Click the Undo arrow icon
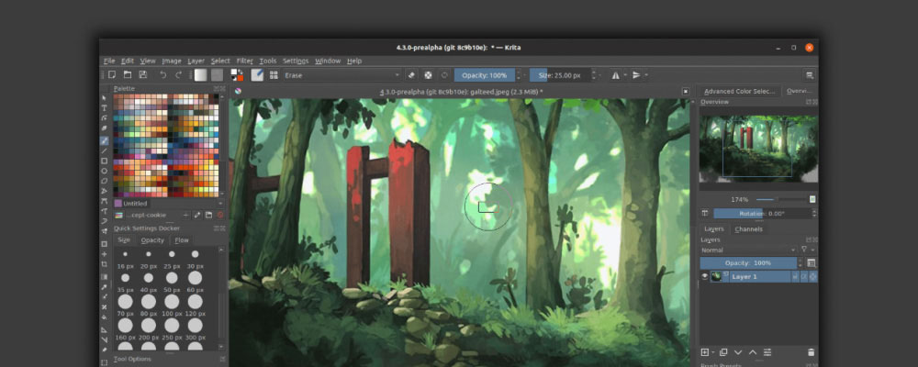 pyautogui.click(x=163, y=74)
